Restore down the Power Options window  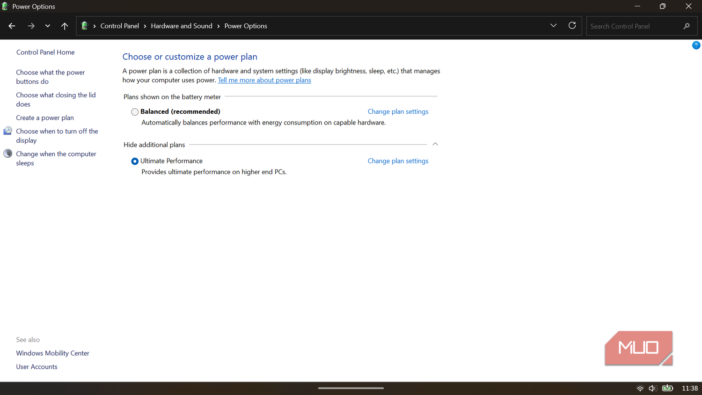click(663, 6)
